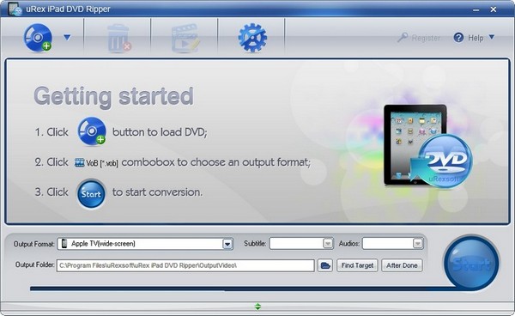
Task: Minimize the uRex iPad DVD Ripper window
Action: coord(476,9)
